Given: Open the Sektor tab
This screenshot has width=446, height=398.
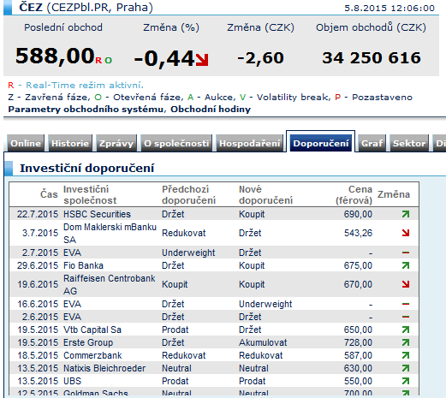Looking at the screenshot, I should click(x=409, y=143).
